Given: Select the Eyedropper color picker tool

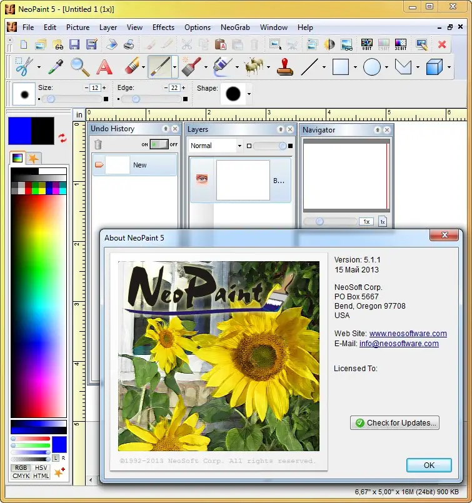Looking at the screenshot, I should coord(56,67).
